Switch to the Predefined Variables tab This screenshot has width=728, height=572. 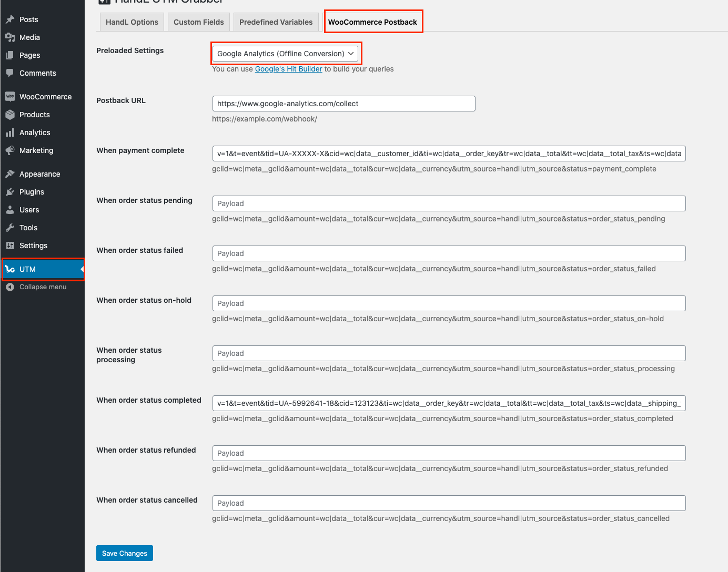click(276, 22)
